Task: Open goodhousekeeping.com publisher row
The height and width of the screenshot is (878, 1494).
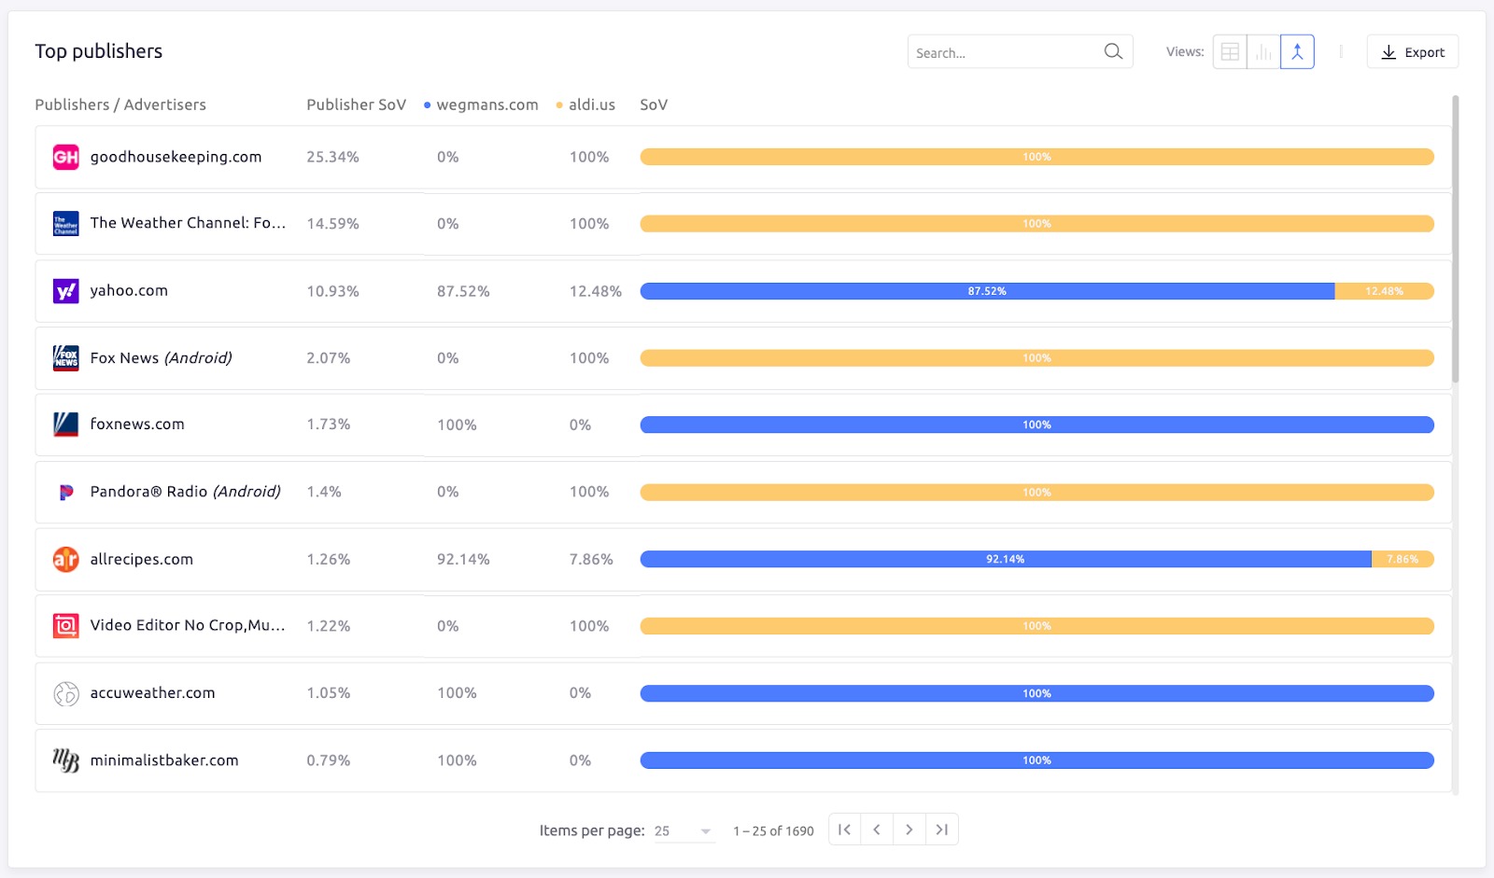Action: point(743,157)
